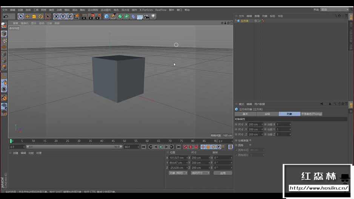
Task: Click the 应用 button
Action: point(223,173)
